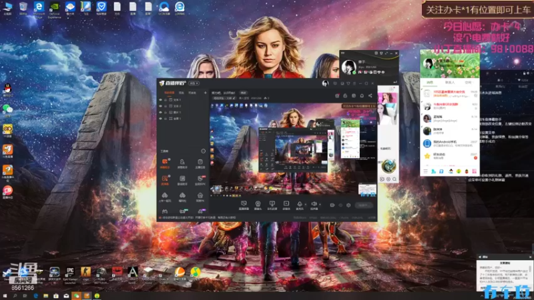Open the orange tool in second toolbox row
The height and width of the screenshot is (300, 534).
[165, 180]
